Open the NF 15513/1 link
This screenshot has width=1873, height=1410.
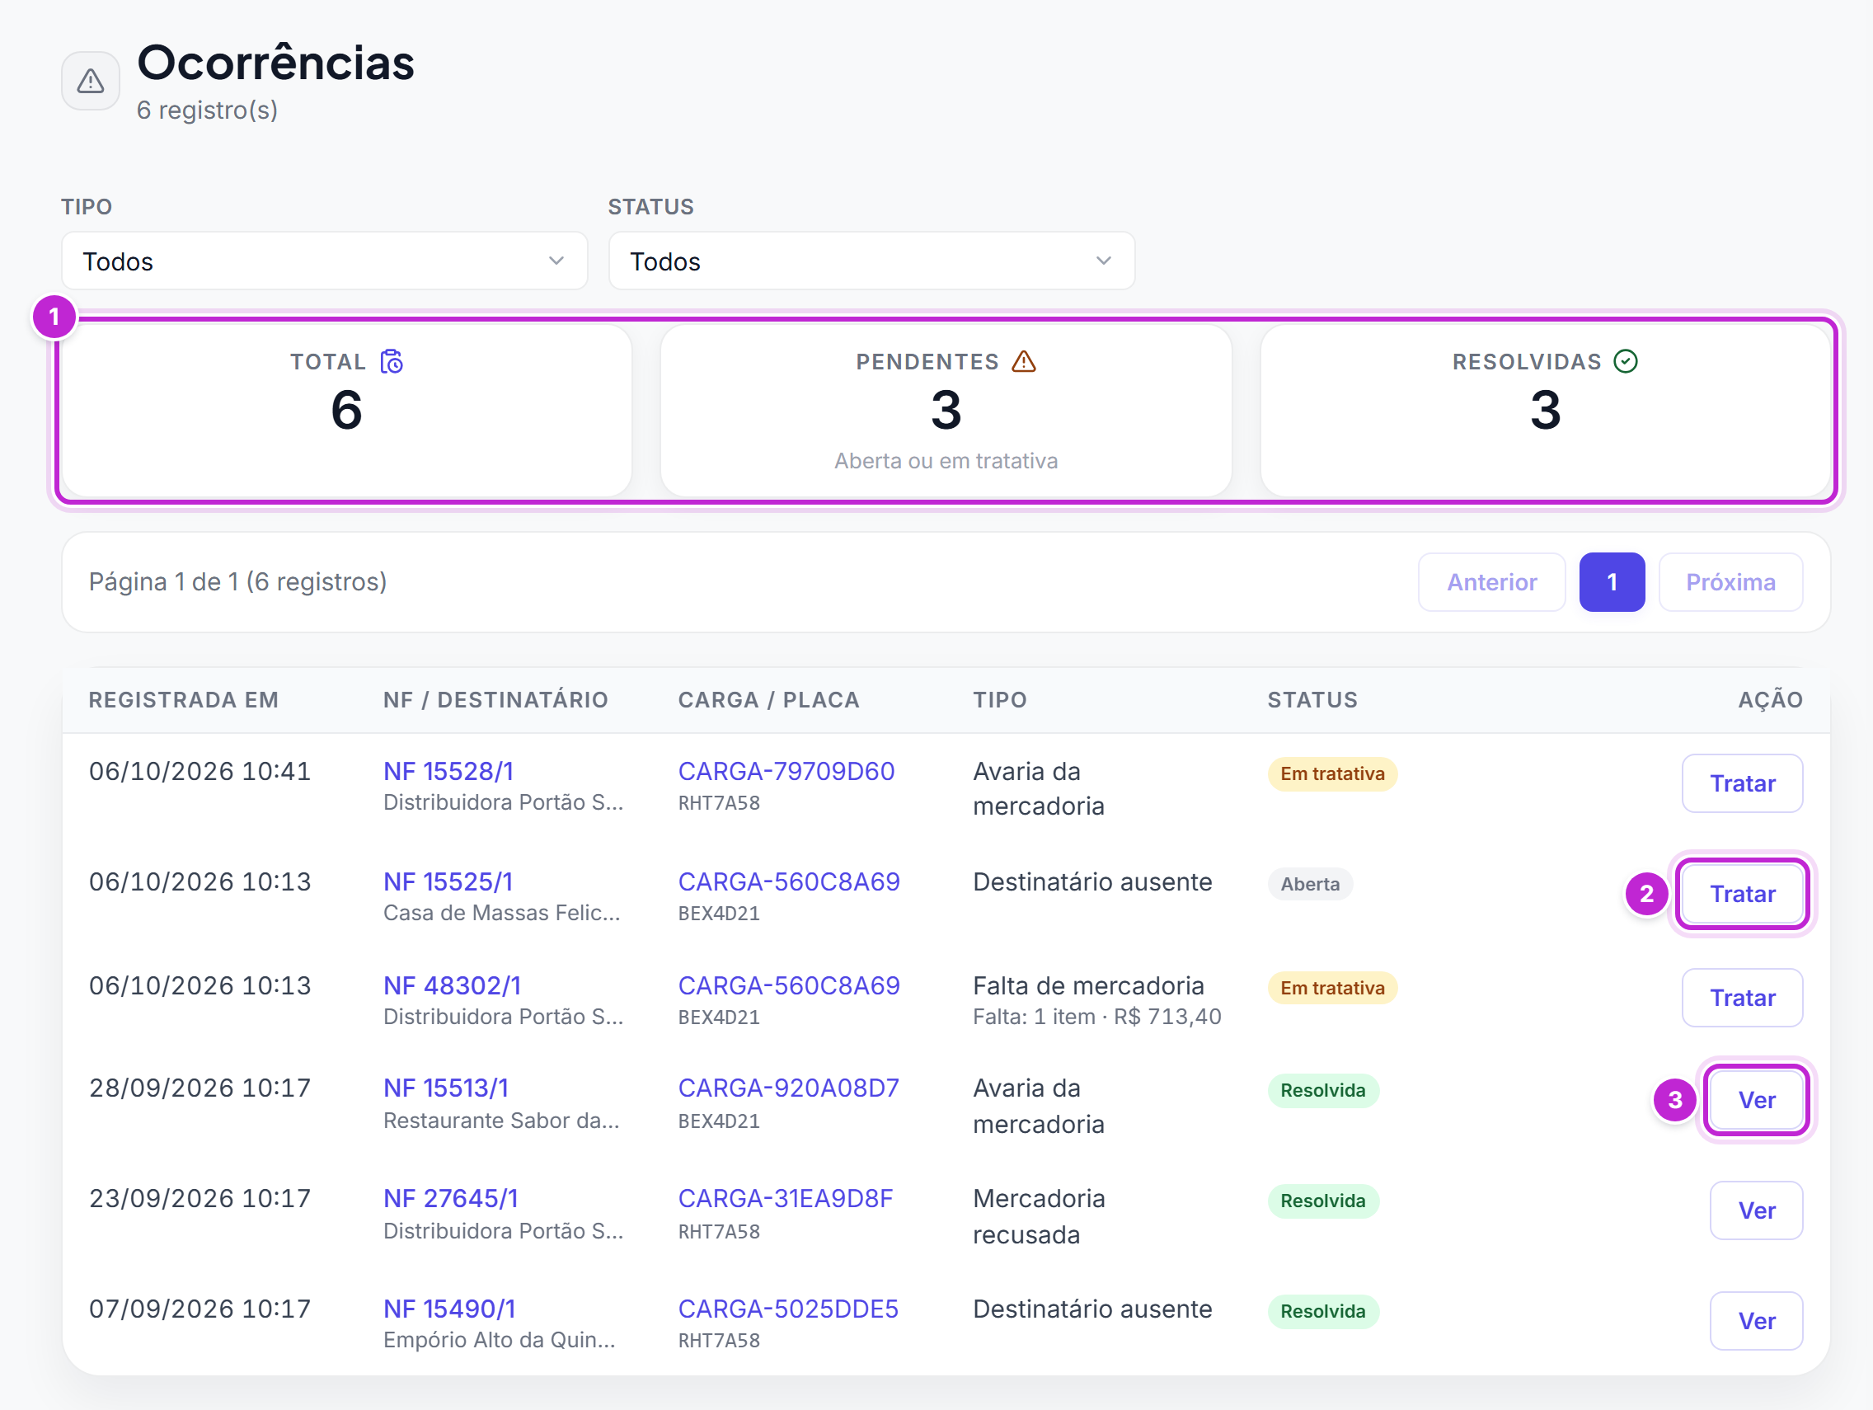point(446,1088)
